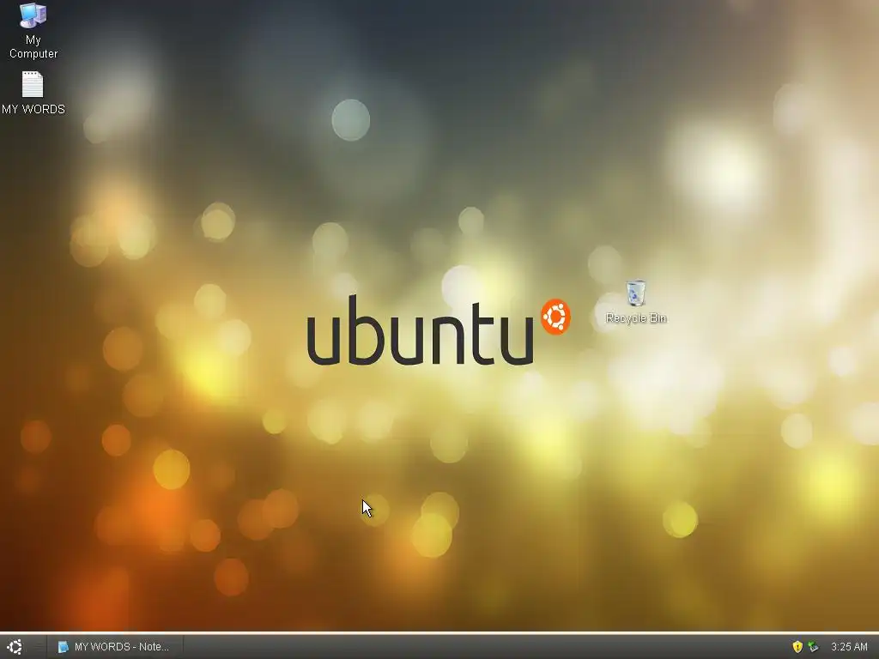Open the Ubuntu-logo start menu button
This screenshot has height=659, width=879.
[x=15, y=647]
